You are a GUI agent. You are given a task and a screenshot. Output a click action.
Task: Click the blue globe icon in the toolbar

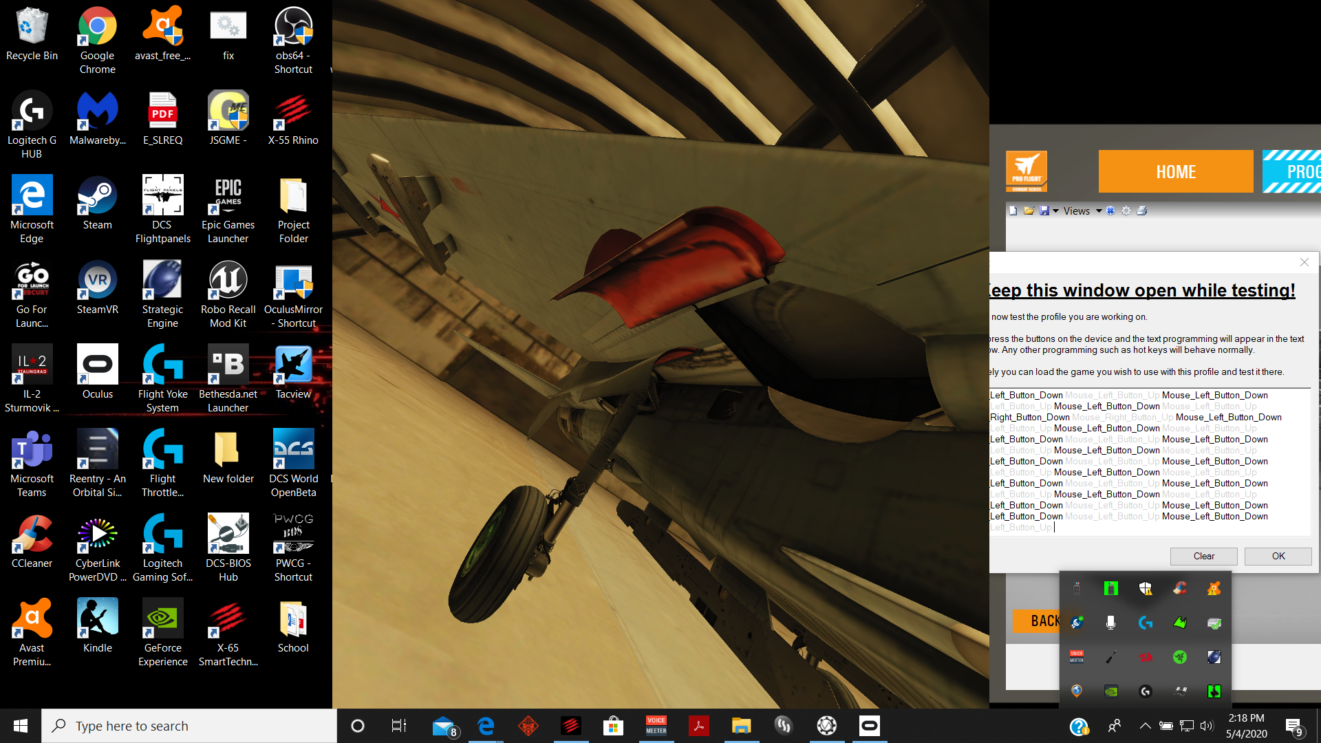[x=1110, y=211]
